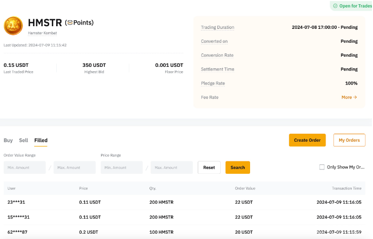The width and height of the screenshot is (373, 239).
Task: Click the 0.001 USDT floor price value
Action: pyautogui.click(x=169, y=65)
